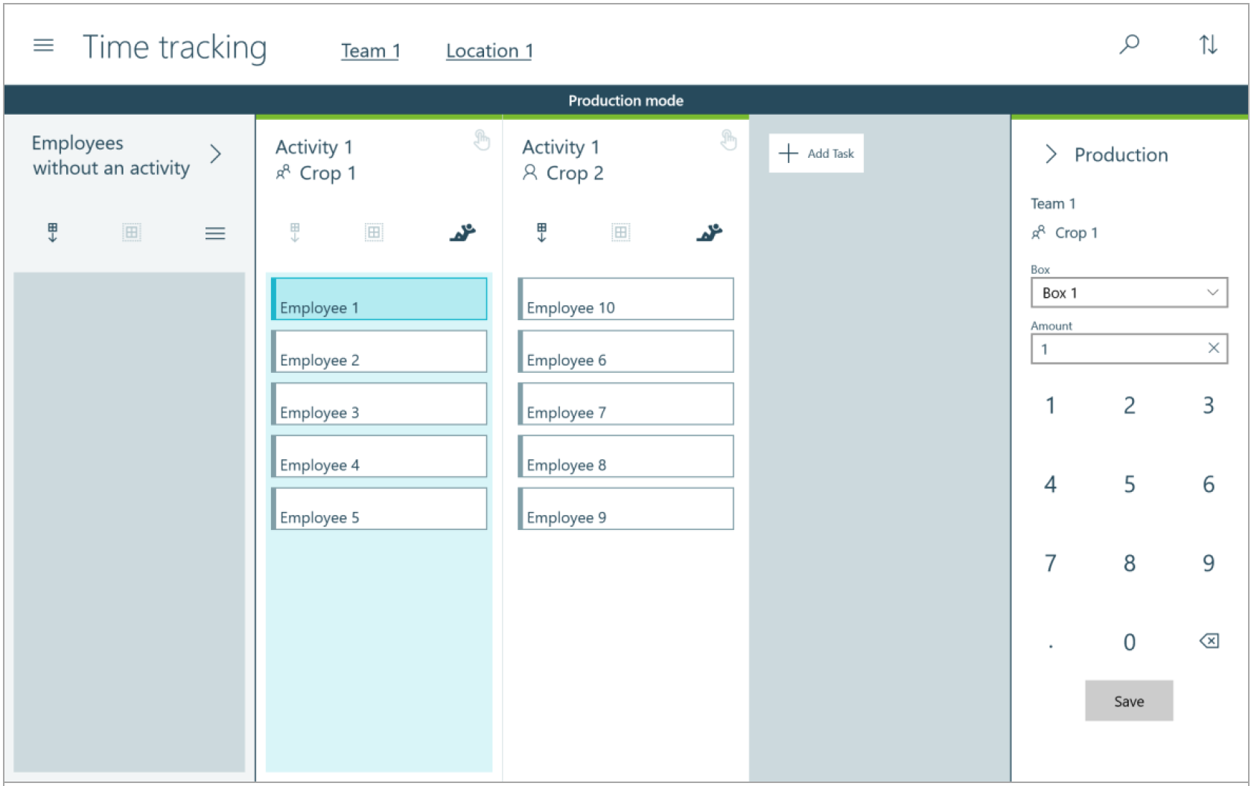Viewport: 1254px width, 786px height.
Task: Tap keypad digit 6
Action: [x=1209, y=485]
